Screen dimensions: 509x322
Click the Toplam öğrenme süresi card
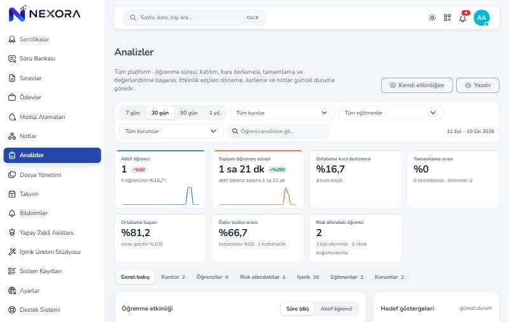pyautogui.click(x=258, y=179)
